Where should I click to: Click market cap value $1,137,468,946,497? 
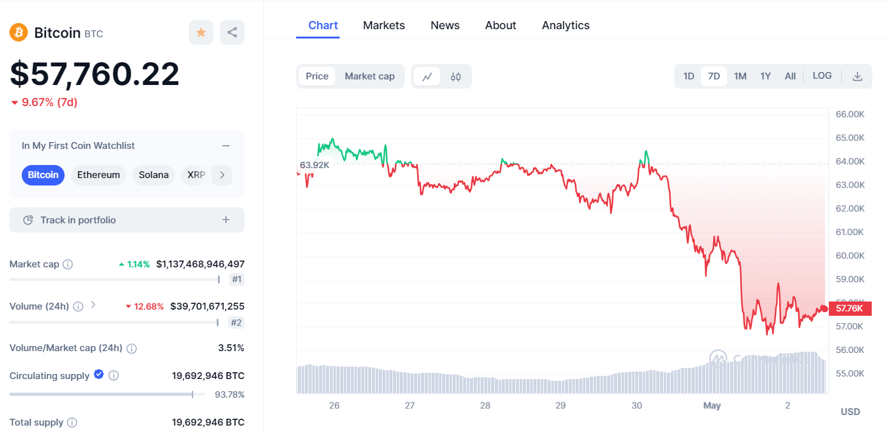click(201, 264)
